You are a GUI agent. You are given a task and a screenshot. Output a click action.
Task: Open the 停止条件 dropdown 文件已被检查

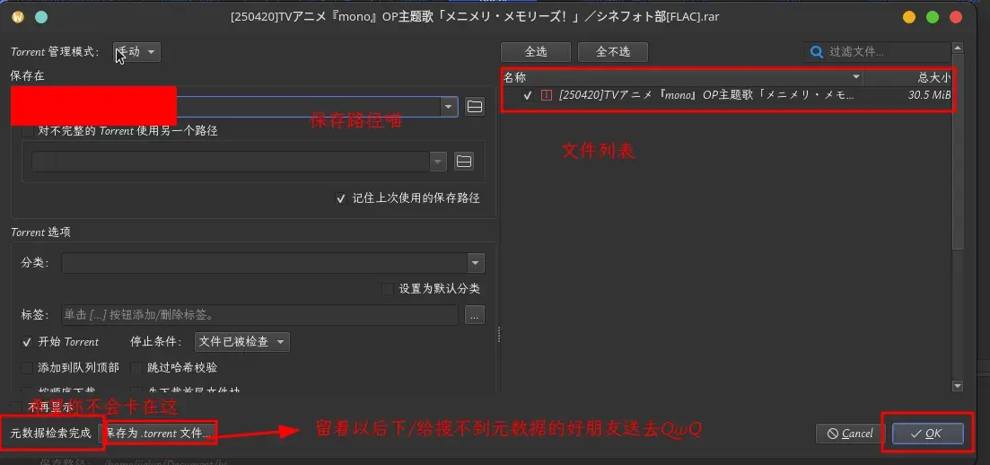(242, 342)
